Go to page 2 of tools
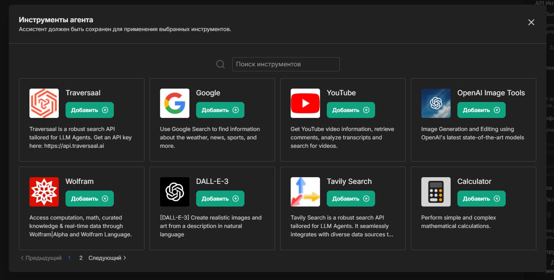This screenshot has height=280, width=554. click(81, 258)
